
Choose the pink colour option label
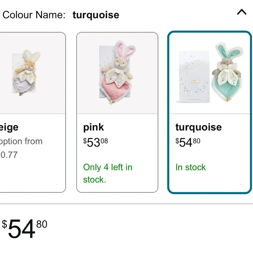(93, 127)
